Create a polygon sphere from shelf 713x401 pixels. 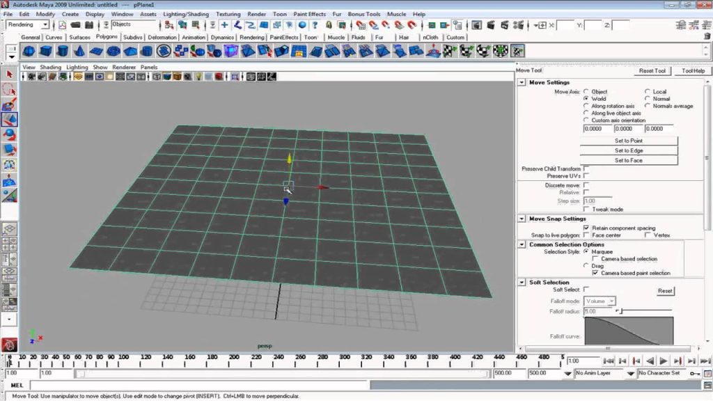(29, 51)
